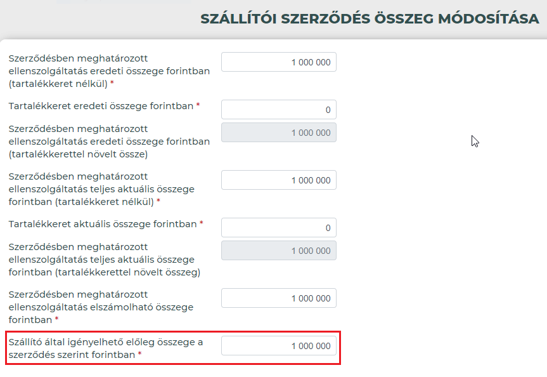547x377 pixels.
Task: Click the 'eredeti összege (tartalékkeret nélkül)' label
Action: 109,71
